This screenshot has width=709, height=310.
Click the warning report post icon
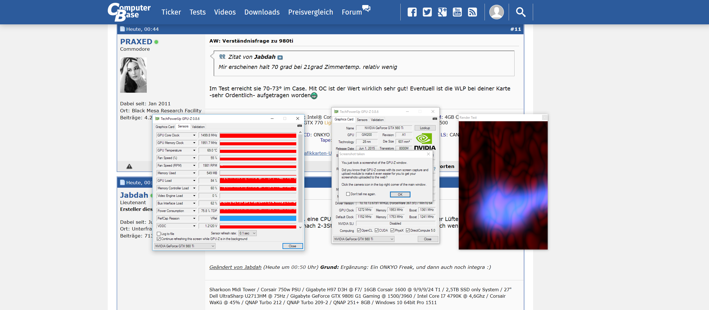[x=129, y=166]
